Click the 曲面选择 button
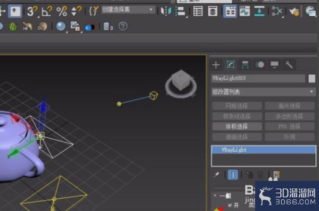 pos(237,137)
